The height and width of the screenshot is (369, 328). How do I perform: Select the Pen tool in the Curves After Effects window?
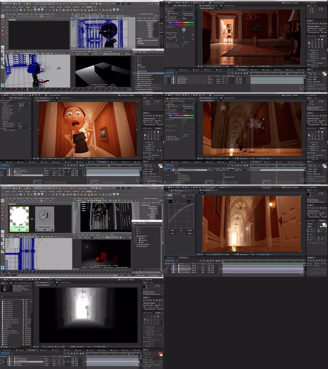click(x=186, y=187)
